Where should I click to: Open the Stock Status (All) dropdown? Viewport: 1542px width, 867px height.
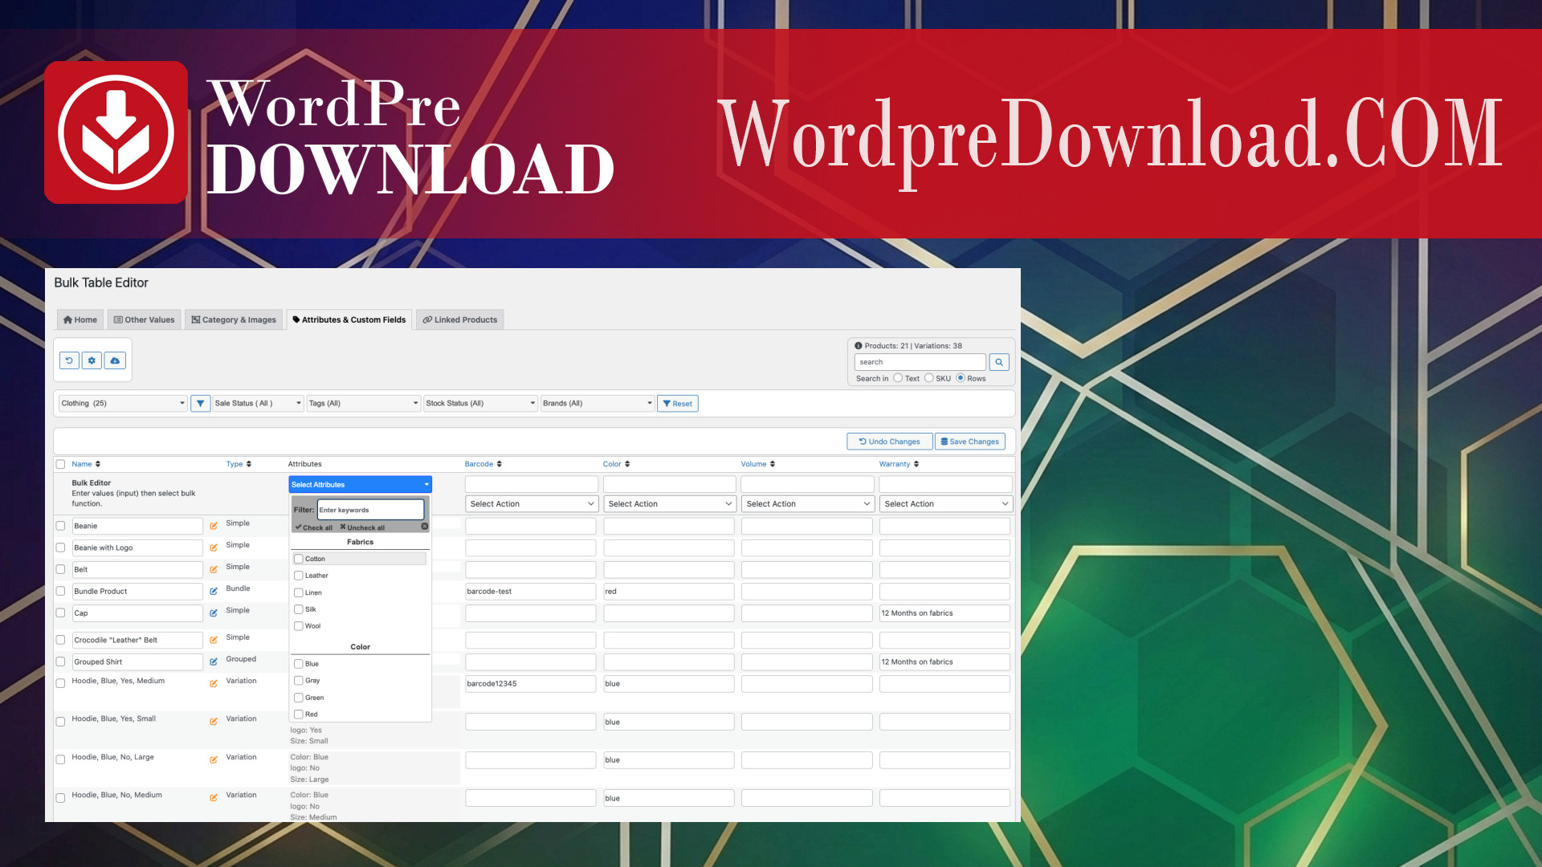click(x=480, y=403)
